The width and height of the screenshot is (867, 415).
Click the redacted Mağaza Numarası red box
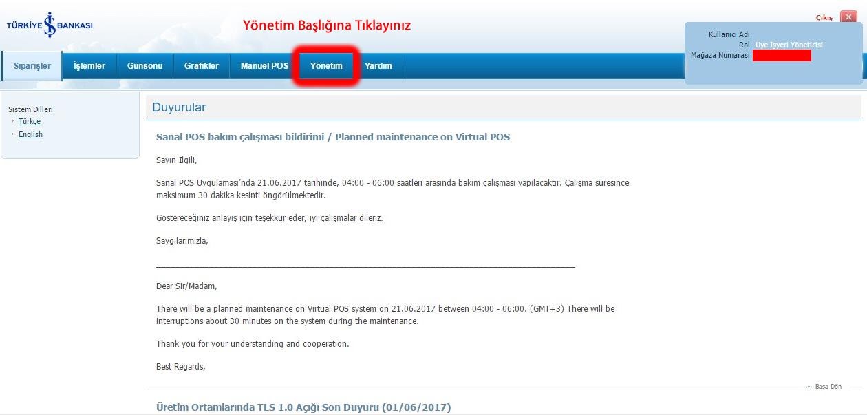(782, 56)
